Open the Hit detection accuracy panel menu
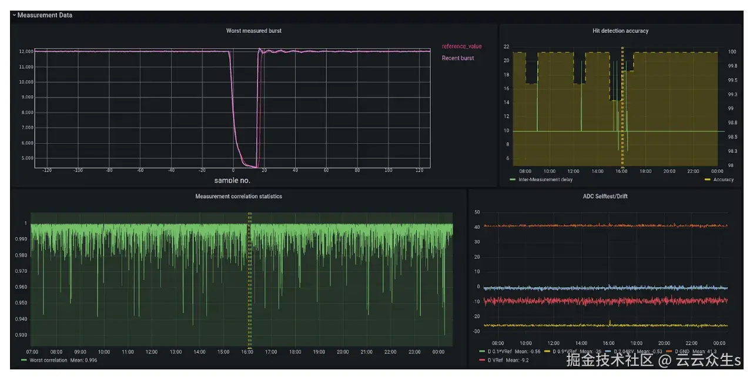The height and width of the screenshot is (380, 753). coord(620,31)
